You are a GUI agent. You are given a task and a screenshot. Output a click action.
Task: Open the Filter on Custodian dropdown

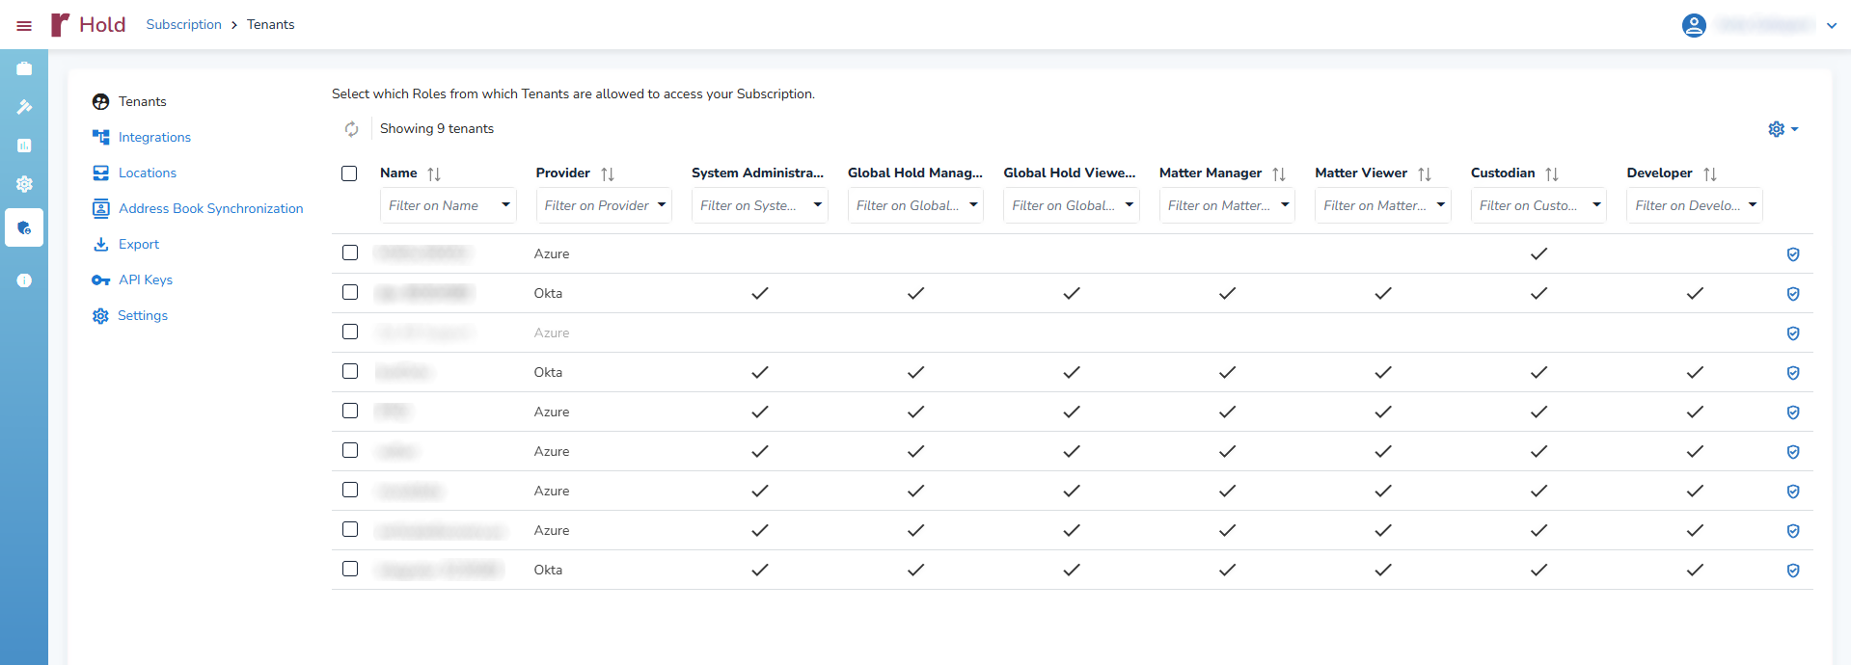tap(1596, 205)
